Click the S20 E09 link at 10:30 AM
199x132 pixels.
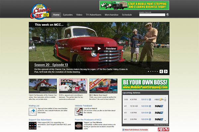click(145, 106)
